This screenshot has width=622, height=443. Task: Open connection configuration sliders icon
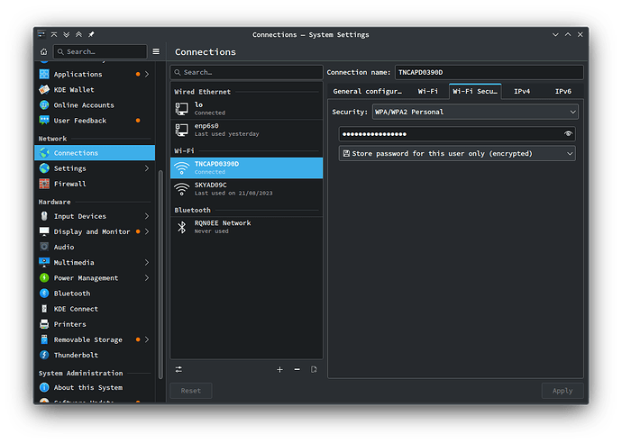(178, 370)
